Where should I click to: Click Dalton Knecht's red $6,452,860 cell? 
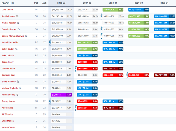click(87, 68)
